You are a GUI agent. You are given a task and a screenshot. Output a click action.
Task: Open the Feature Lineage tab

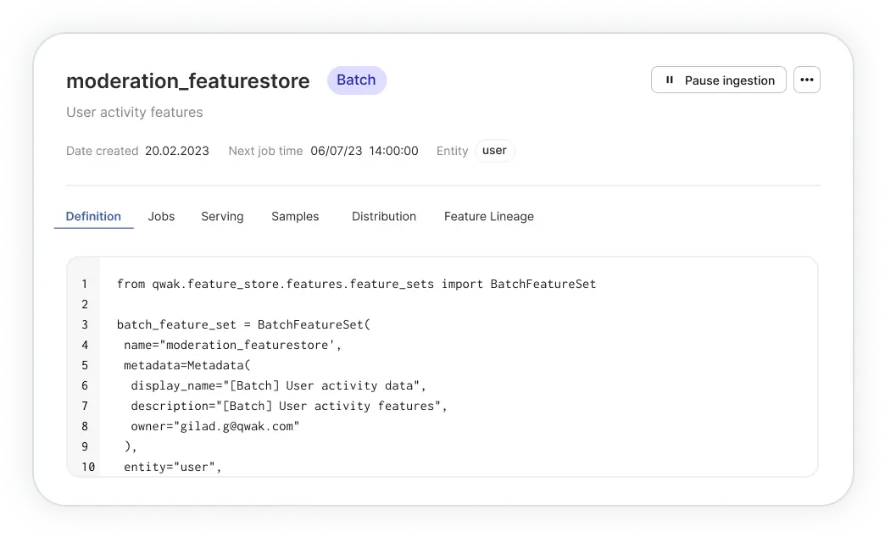[x=489, y=216]
